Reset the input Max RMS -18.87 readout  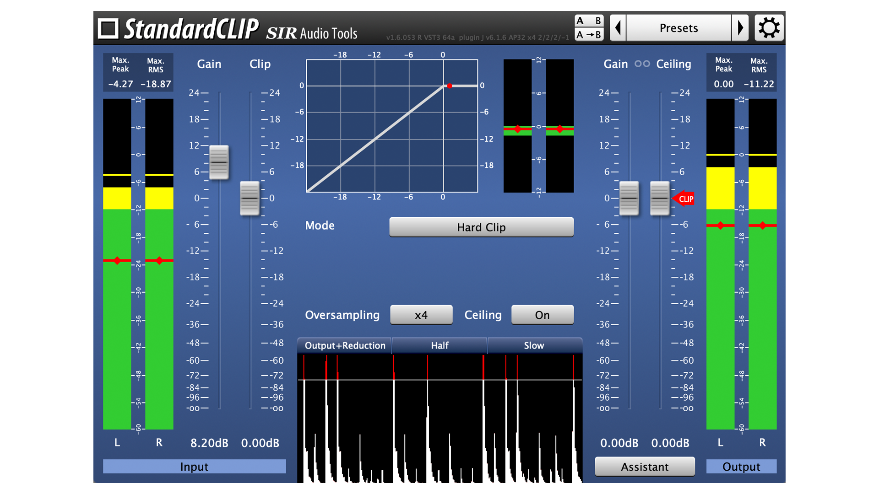click(x=156, y=84)
